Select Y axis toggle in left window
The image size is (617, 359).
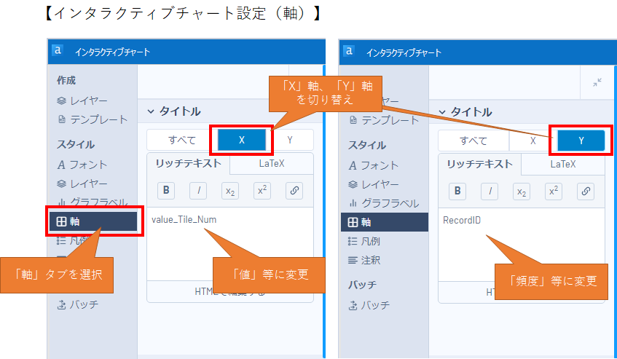pos(290,140)
